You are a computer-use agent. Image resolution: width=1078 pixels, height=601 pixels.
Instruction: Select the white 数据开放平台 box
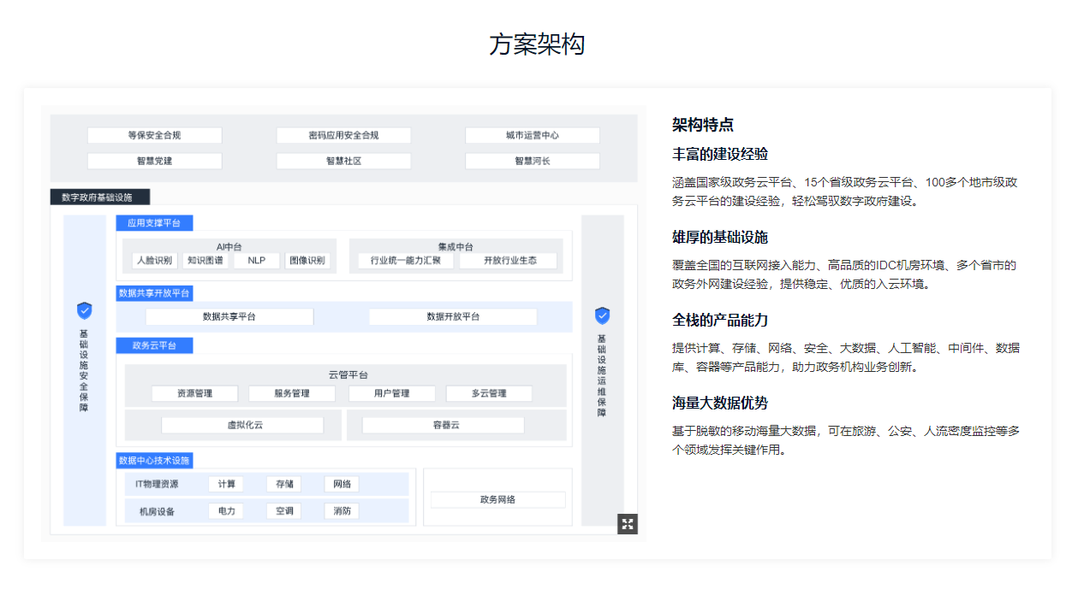pyautogui.click(x=453, y=317)
